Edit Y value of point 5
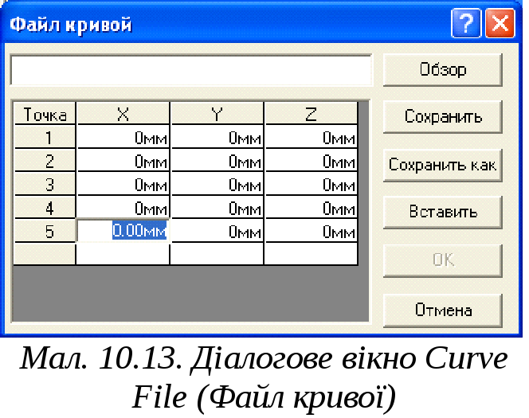 [x=217, y=231]
